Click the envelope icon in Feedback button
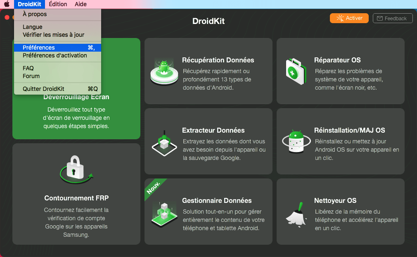This screenshot has height=257, width=417. click(x=380, y=18)
